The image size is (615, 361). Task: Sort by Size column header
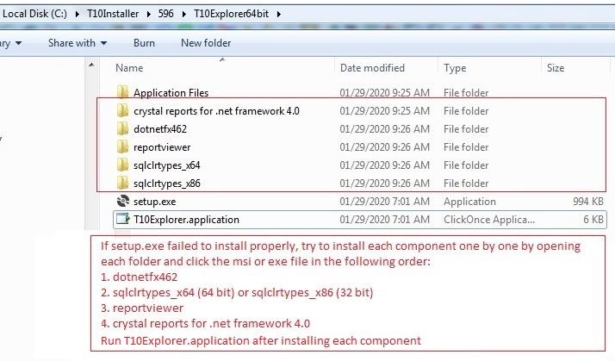[x=556, y=68]
